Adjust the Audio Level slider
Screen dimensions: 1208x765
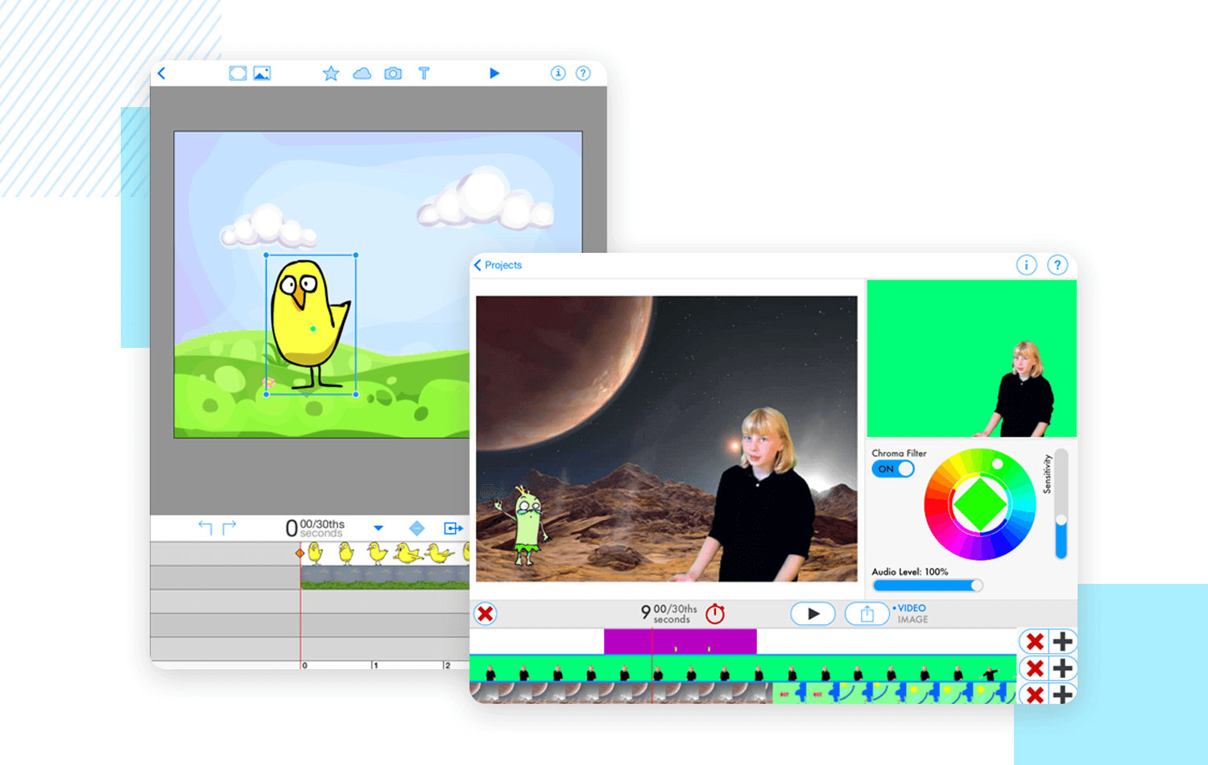928,585
